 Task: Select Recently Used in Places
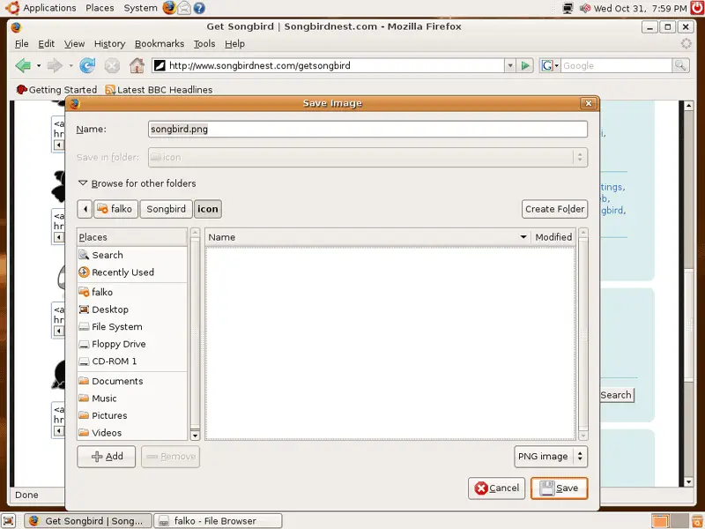[132, 272]
